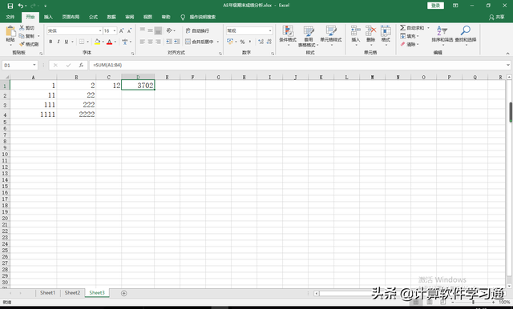
Task: Open the File (文件) tab
Action: point(10,17)
